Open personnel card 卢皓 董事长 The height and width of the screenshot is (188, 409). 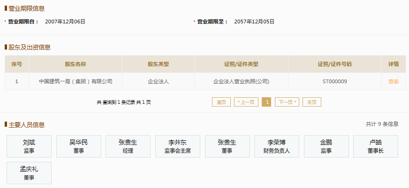point(376,146)
